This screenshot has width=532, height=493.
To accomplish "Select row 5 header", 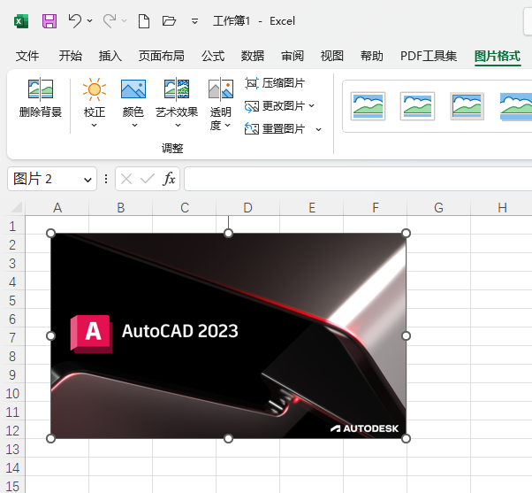I will [12, 301].
